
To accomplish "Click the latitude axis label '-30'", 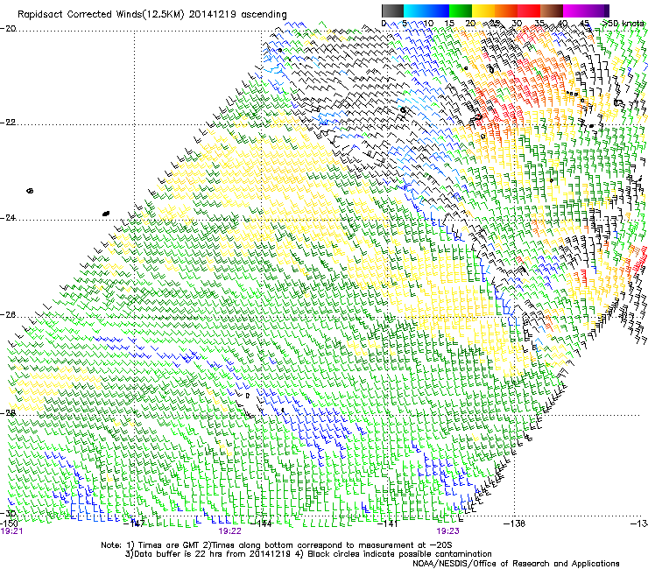I will [8, 513].
